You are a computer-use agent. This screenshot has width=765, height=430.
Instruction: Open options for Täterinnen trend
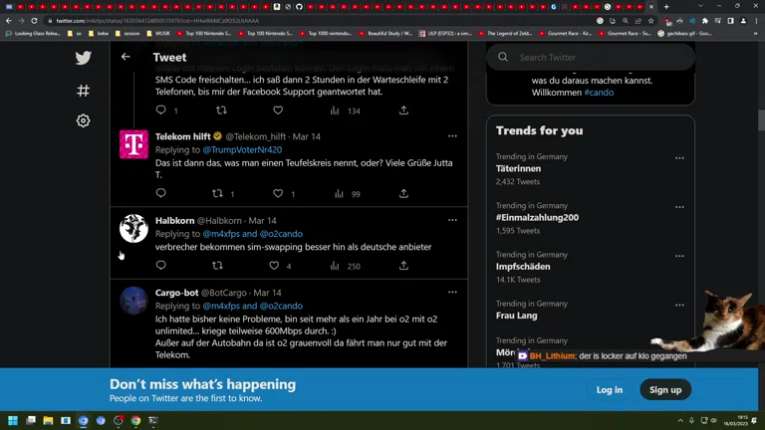[679, 158]
